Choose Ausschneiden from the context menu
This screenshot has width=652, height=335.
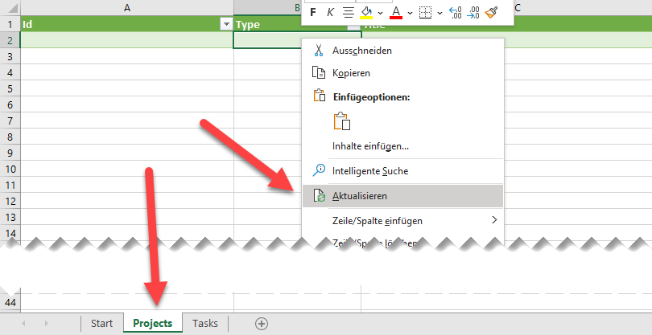[x=361, y=51]
